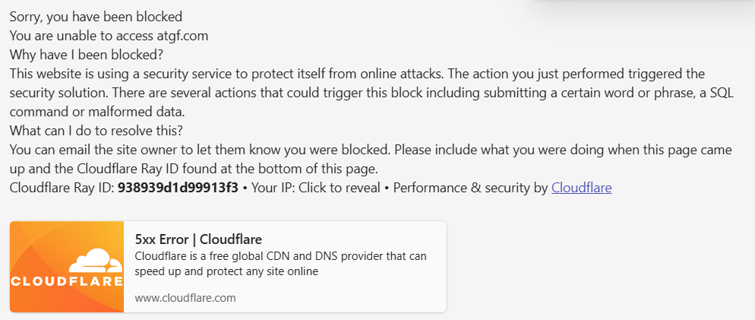Click the CLOUDFLARE wordmark on the orange thumbnail
The height and width of the screenshot is (320, 755).
(x=67, y=281)
